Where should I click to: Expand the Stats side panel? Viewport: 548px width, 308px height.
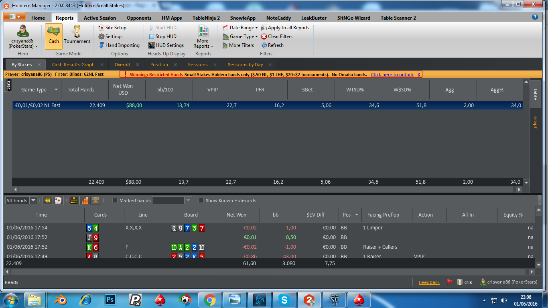tap(8, 85)
